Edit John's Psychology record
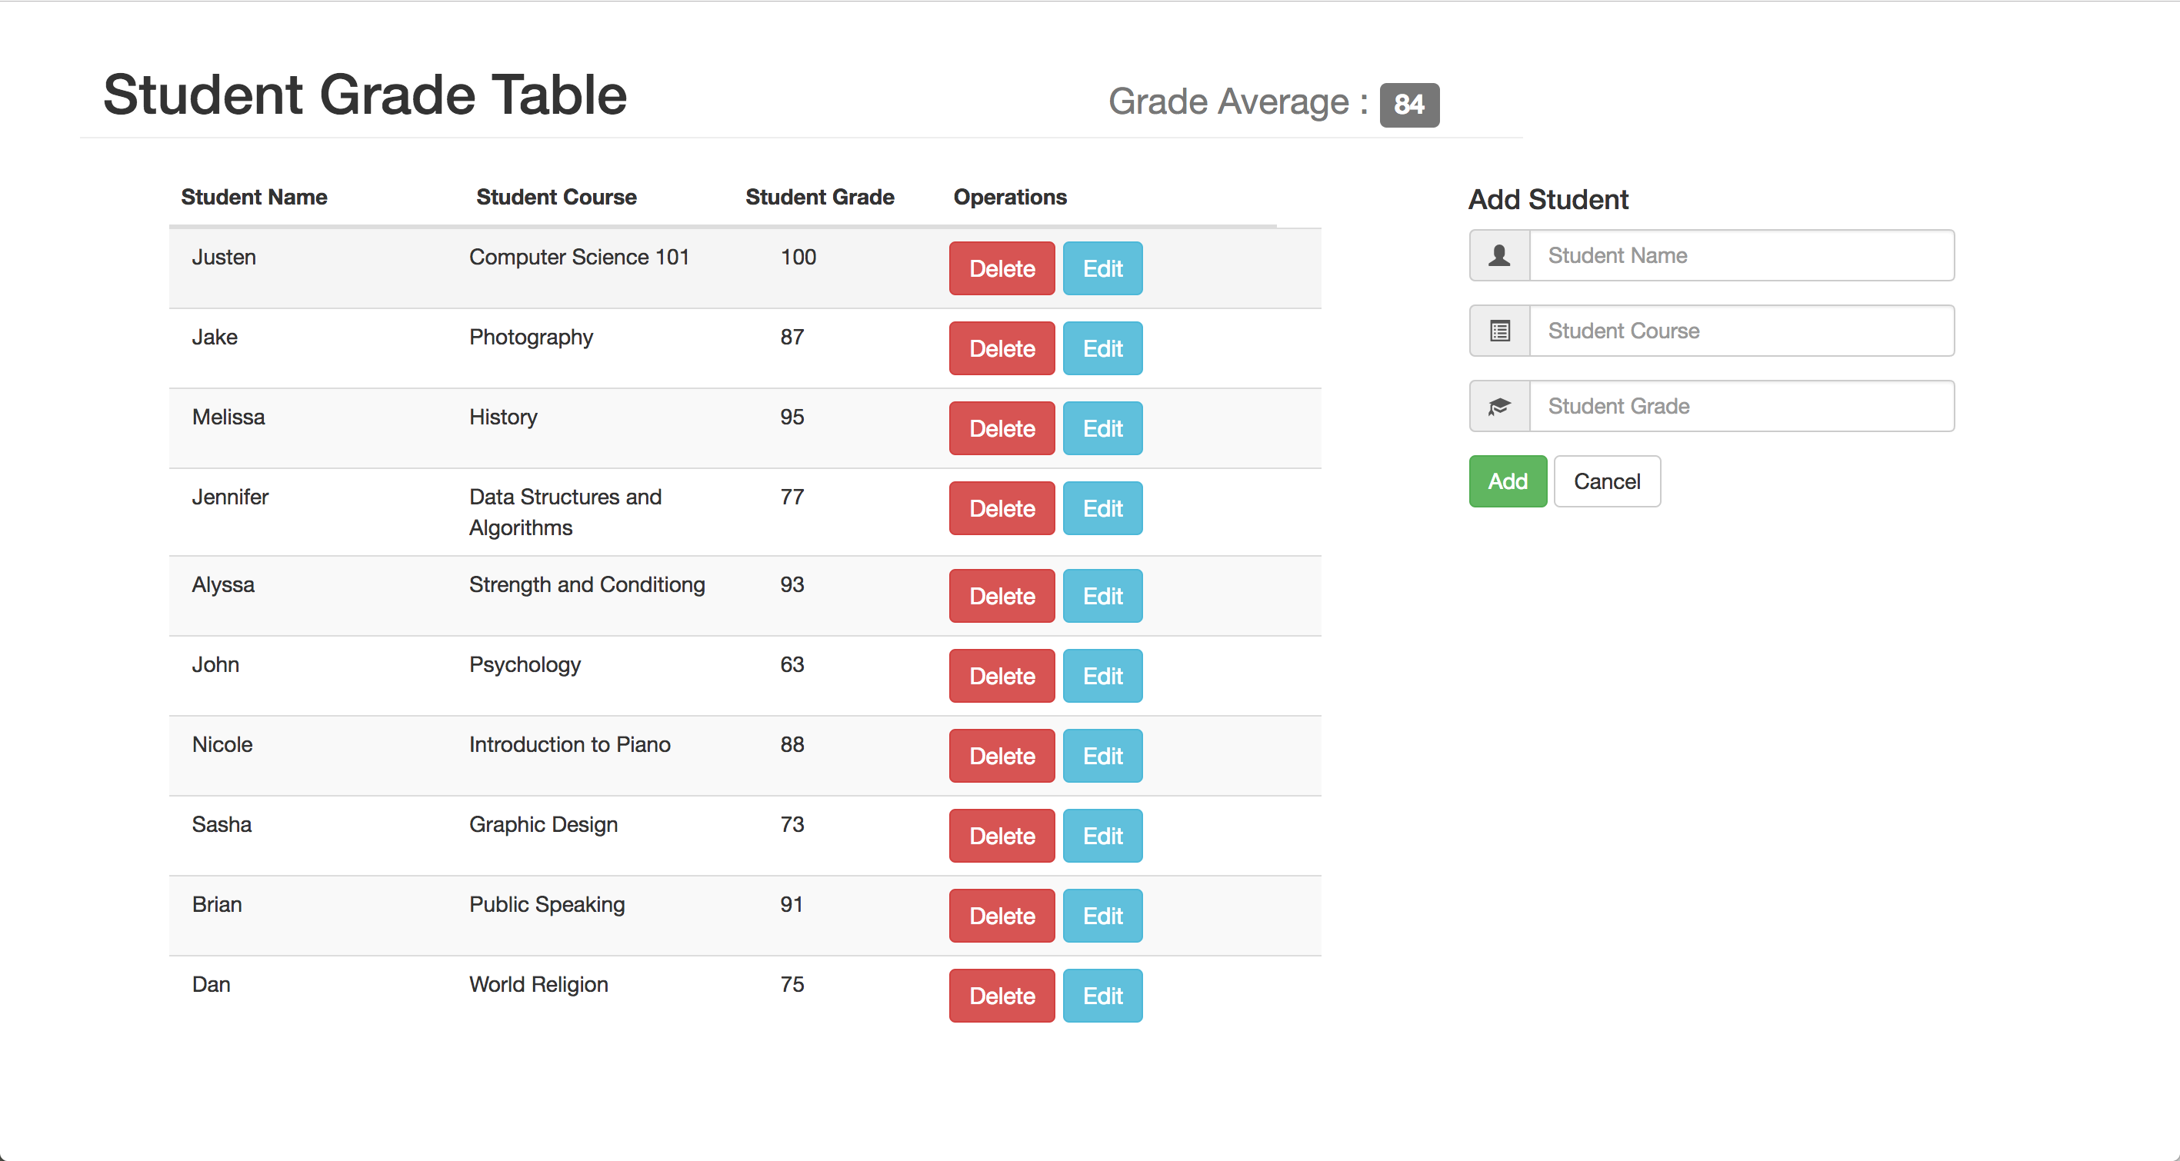 pyautogui.click(x=1102, y=676)
